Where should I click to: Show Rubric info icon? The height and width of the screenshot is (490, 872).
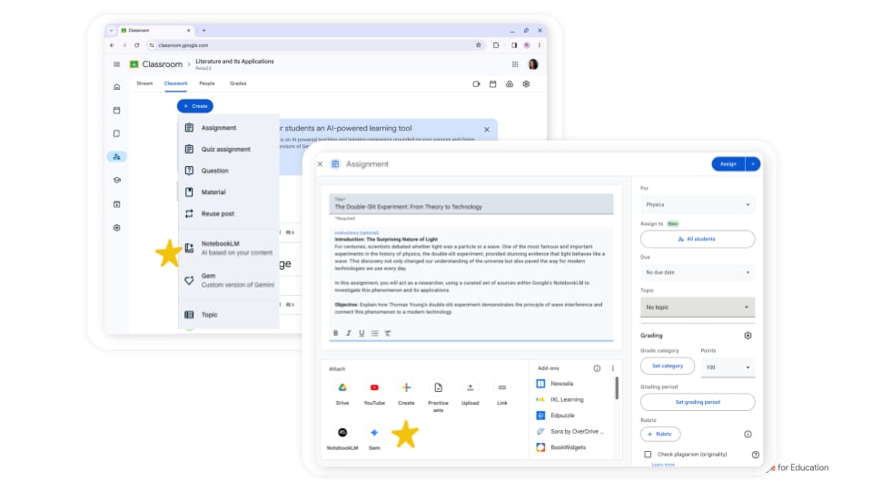click(x=748, y=434)
